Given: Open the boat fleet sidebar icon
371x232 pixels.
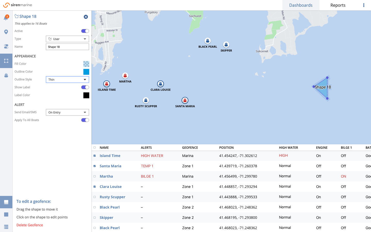Looking at the screenshot, I should pyautogui.click(x=6, y=75).
